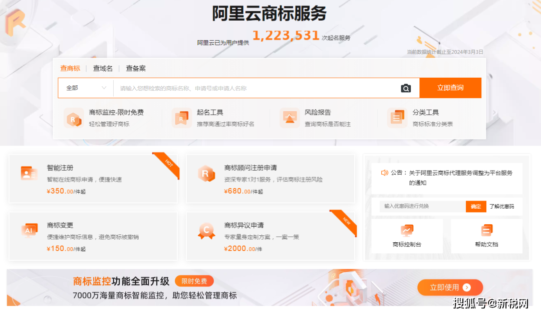Click the 智能注册 card icon
Screen dimensions: 541x315
(29, 173)
